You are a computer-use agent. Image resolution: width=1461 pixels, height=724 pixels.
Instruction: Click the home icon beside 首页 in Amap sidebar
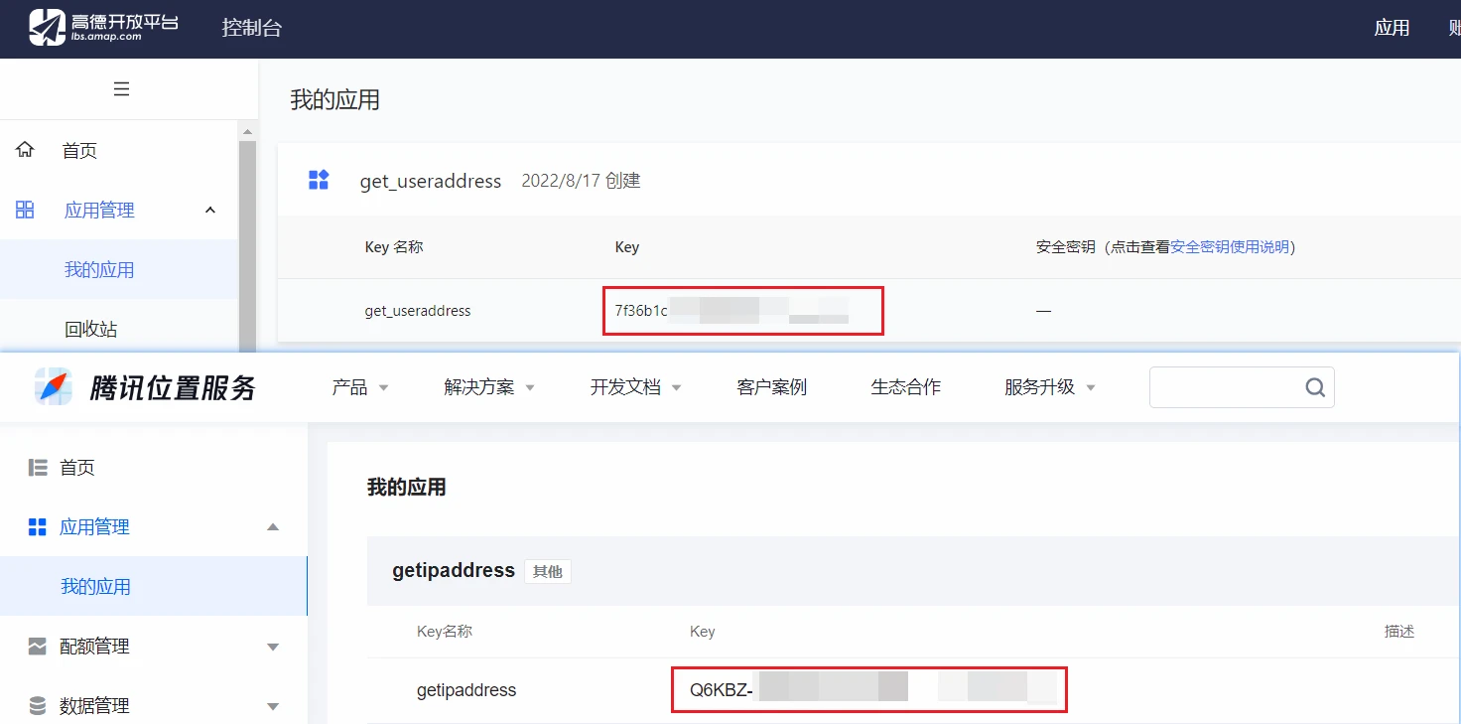click(26, 150)
